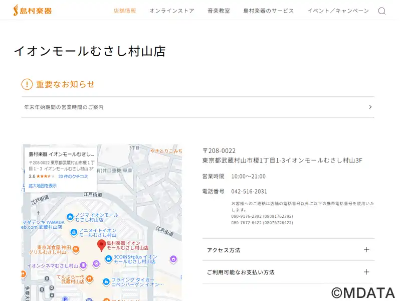Click the red Shimamura store map pin
Image resolution: width=401 pixels, height=301 pixels.
(x=101, y=245)
